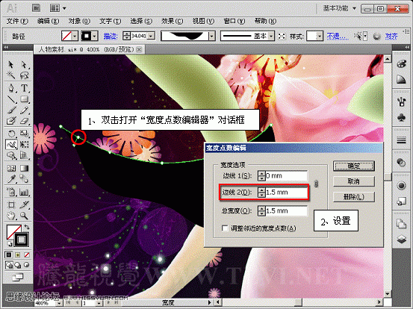Select the Pencil tool
The image size is (413, 309).
point(24,110)
